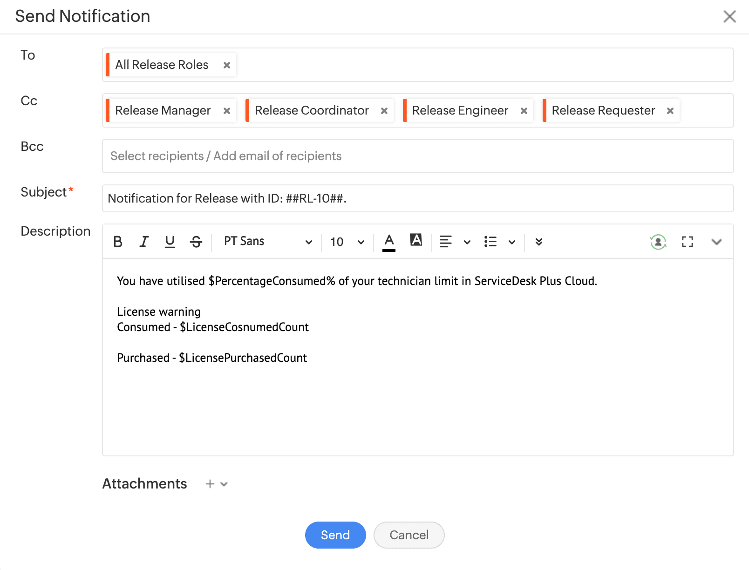Apply strikethrough formatting
Image resolution: width=749 pixels, height=570 pixels.
click(x=196, y=242)
